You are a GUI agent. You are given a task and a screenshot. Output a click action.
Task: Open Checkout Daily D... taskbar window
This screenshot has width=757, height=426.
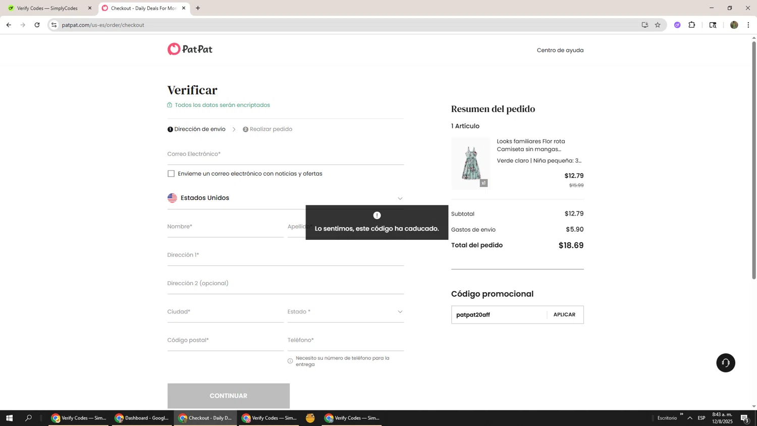click(x=205, y=418)
